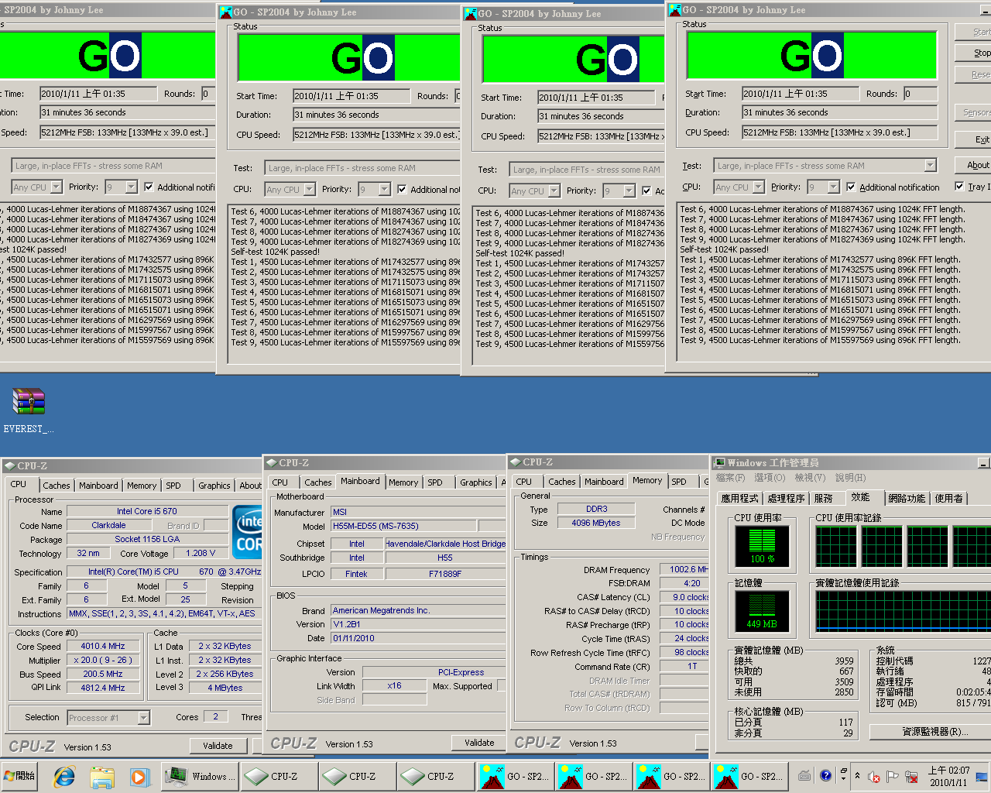991x793 pixels.
Task: Open the Graphics tab in the CPU-Z Mainboard window
Action: click(x=475, y=482)
